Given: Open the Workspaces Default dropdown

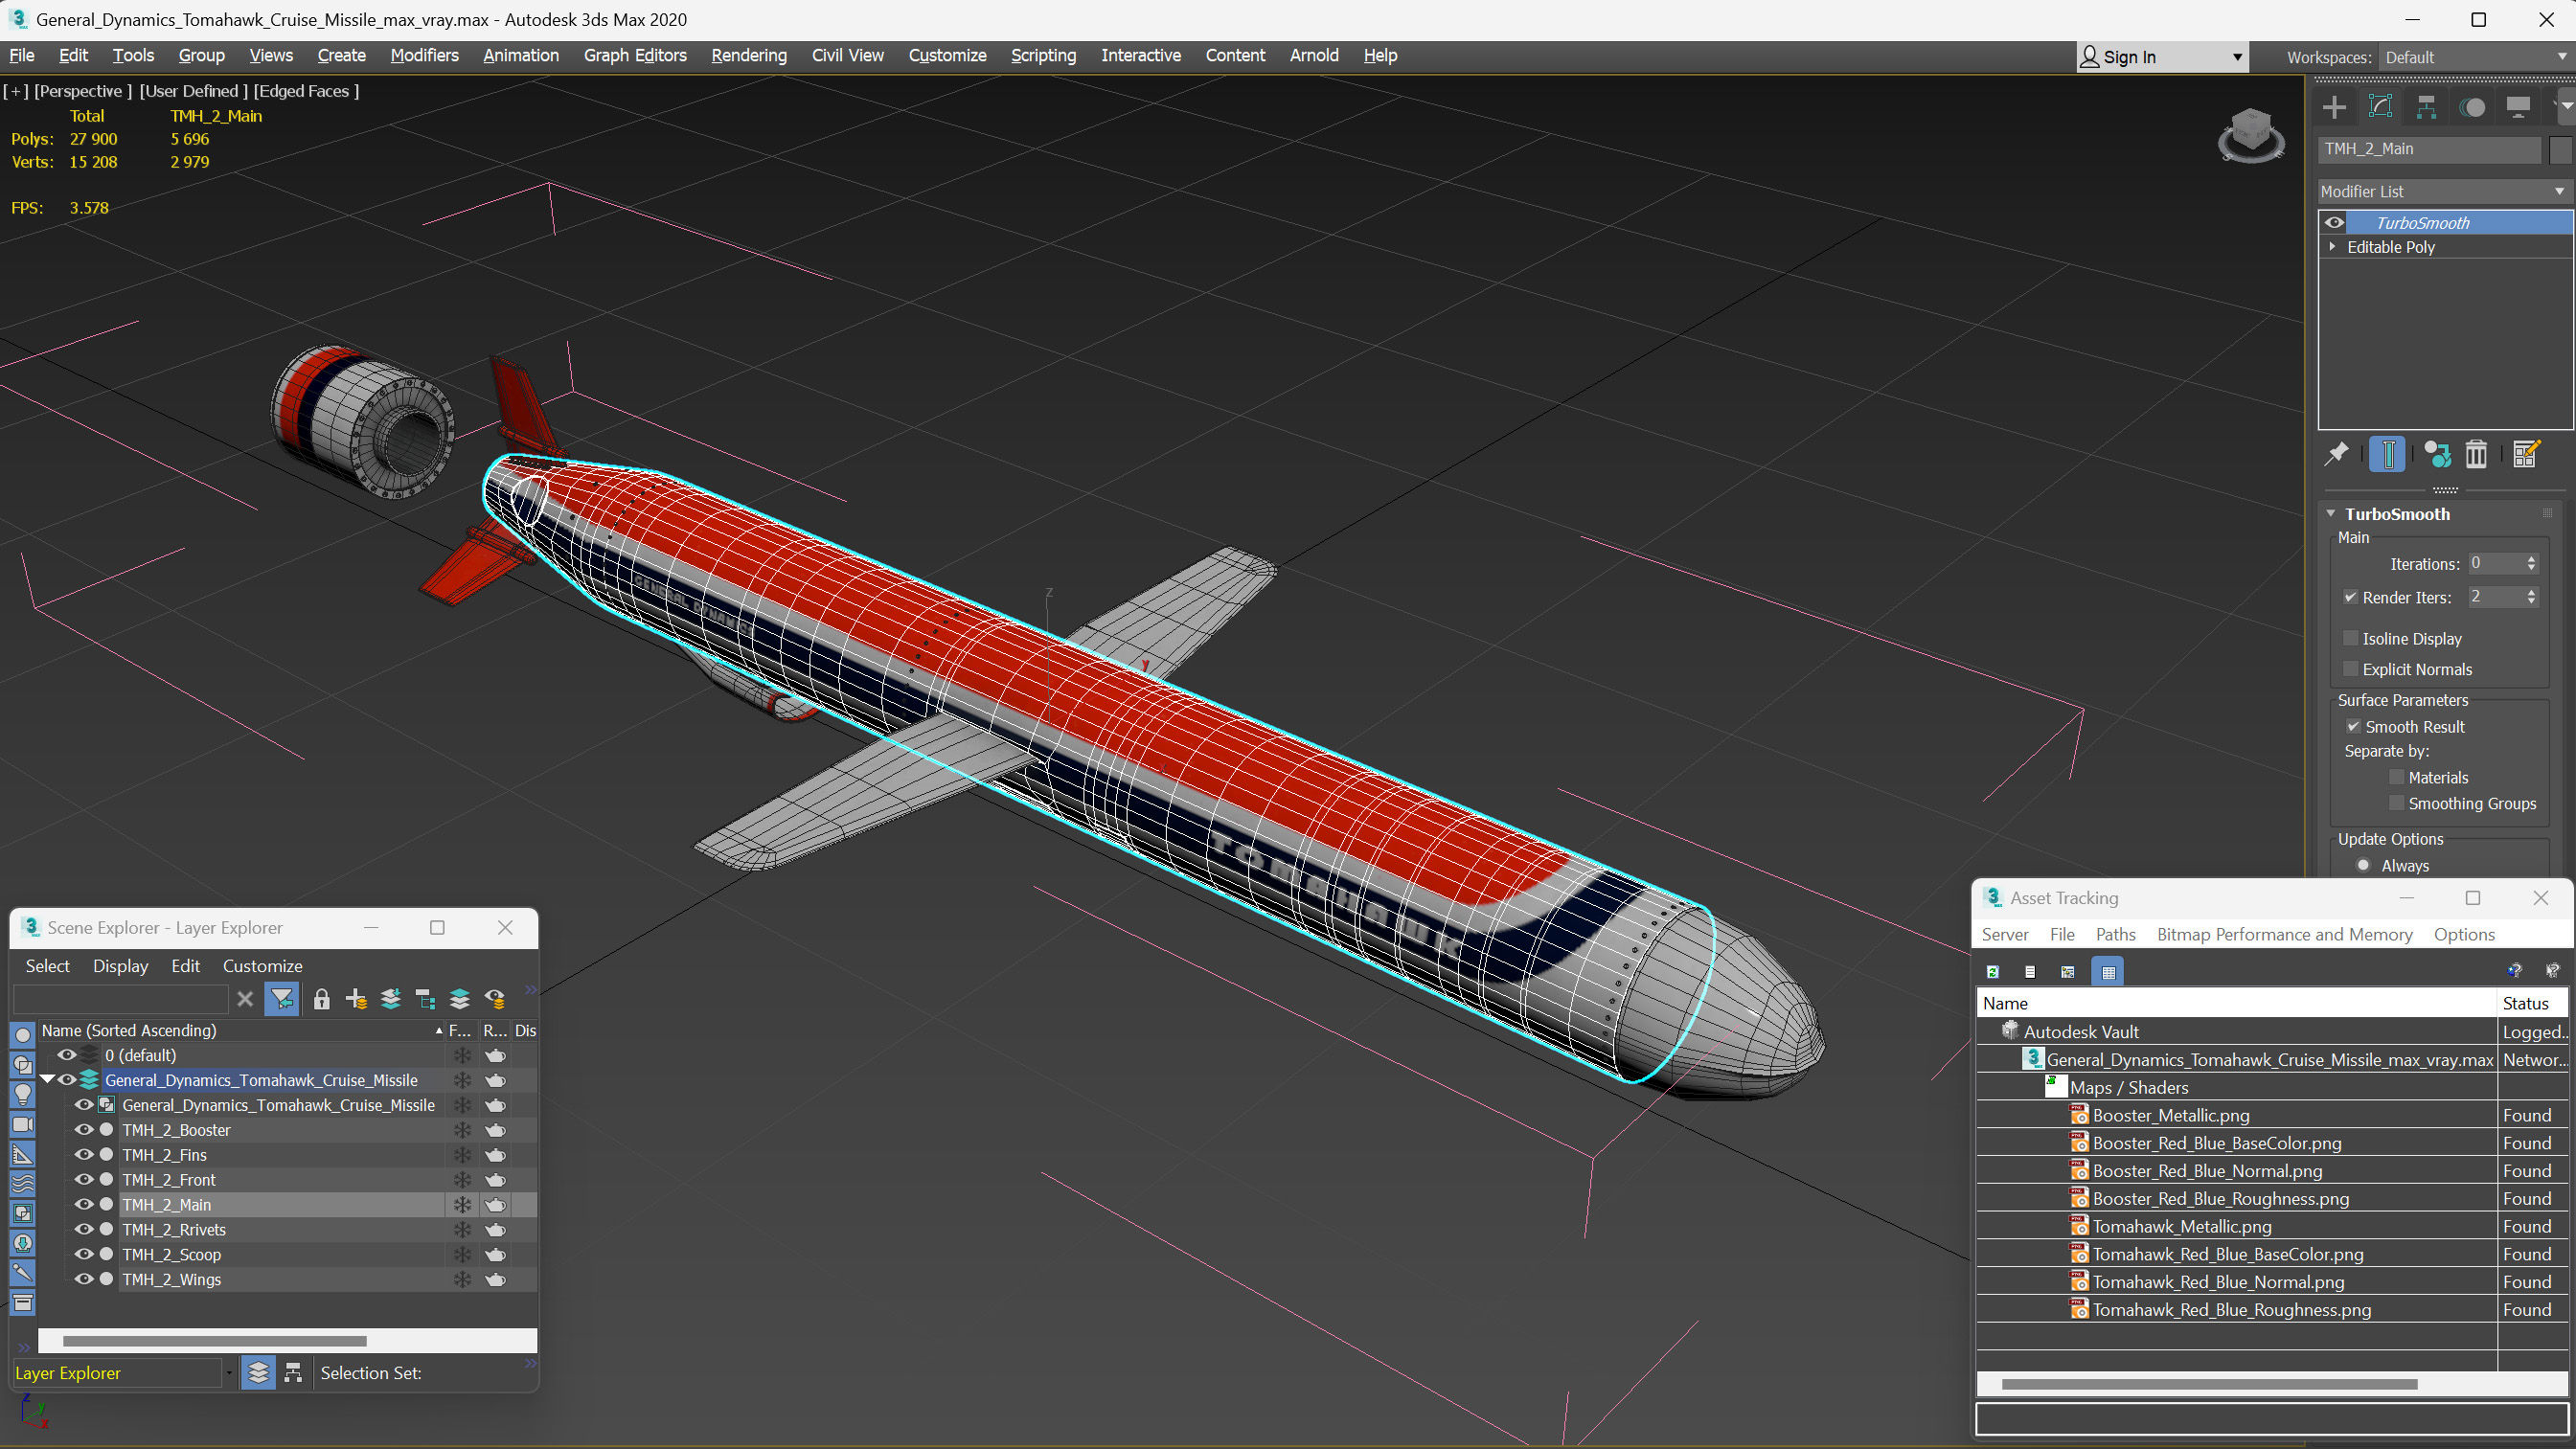Looking at the screenshot, I should point(2474,57).
